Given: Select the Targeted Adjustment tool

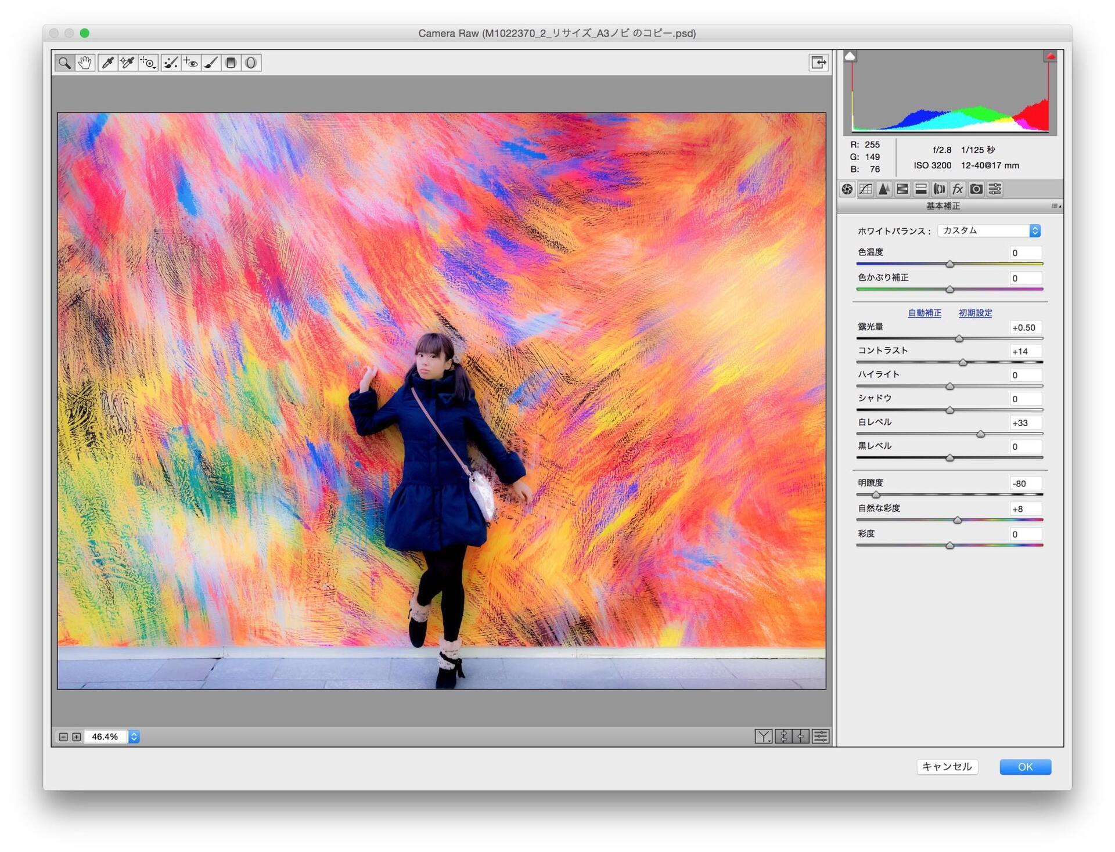Looking at the screenshot, I should pyautogui.click(x=148, y=63).
